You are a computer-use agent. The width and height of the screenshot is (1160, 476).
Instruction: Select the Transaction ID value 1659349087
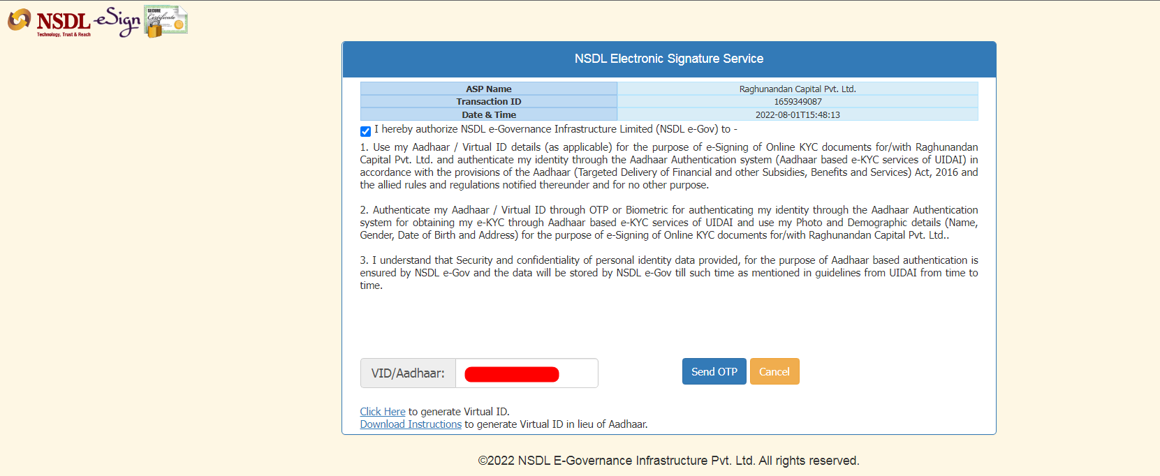[798, 102]
